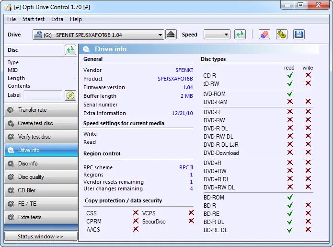Open the Help menu
The width and height of the screenshot is (333, 247).
coord(76,19)
